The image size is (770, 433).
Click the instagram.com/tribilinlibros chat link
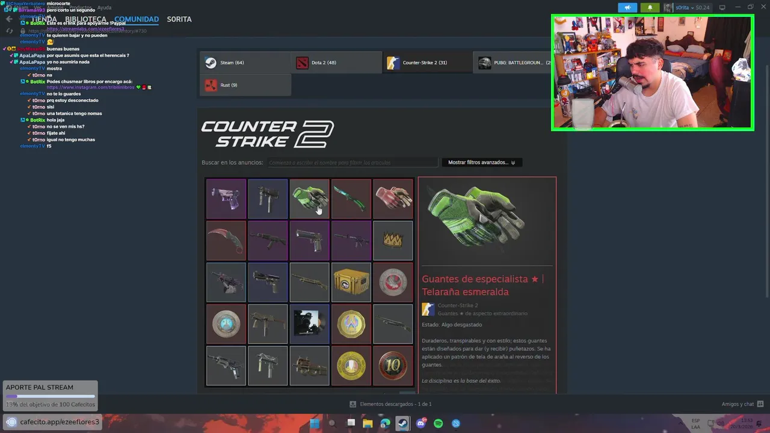point(90,87)
